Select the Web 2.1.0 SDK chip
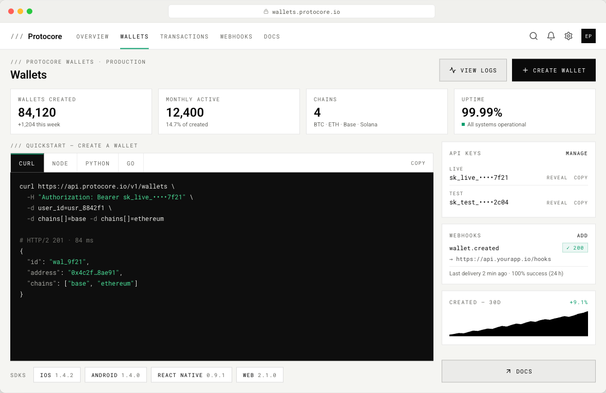 (x=260, y=375)
